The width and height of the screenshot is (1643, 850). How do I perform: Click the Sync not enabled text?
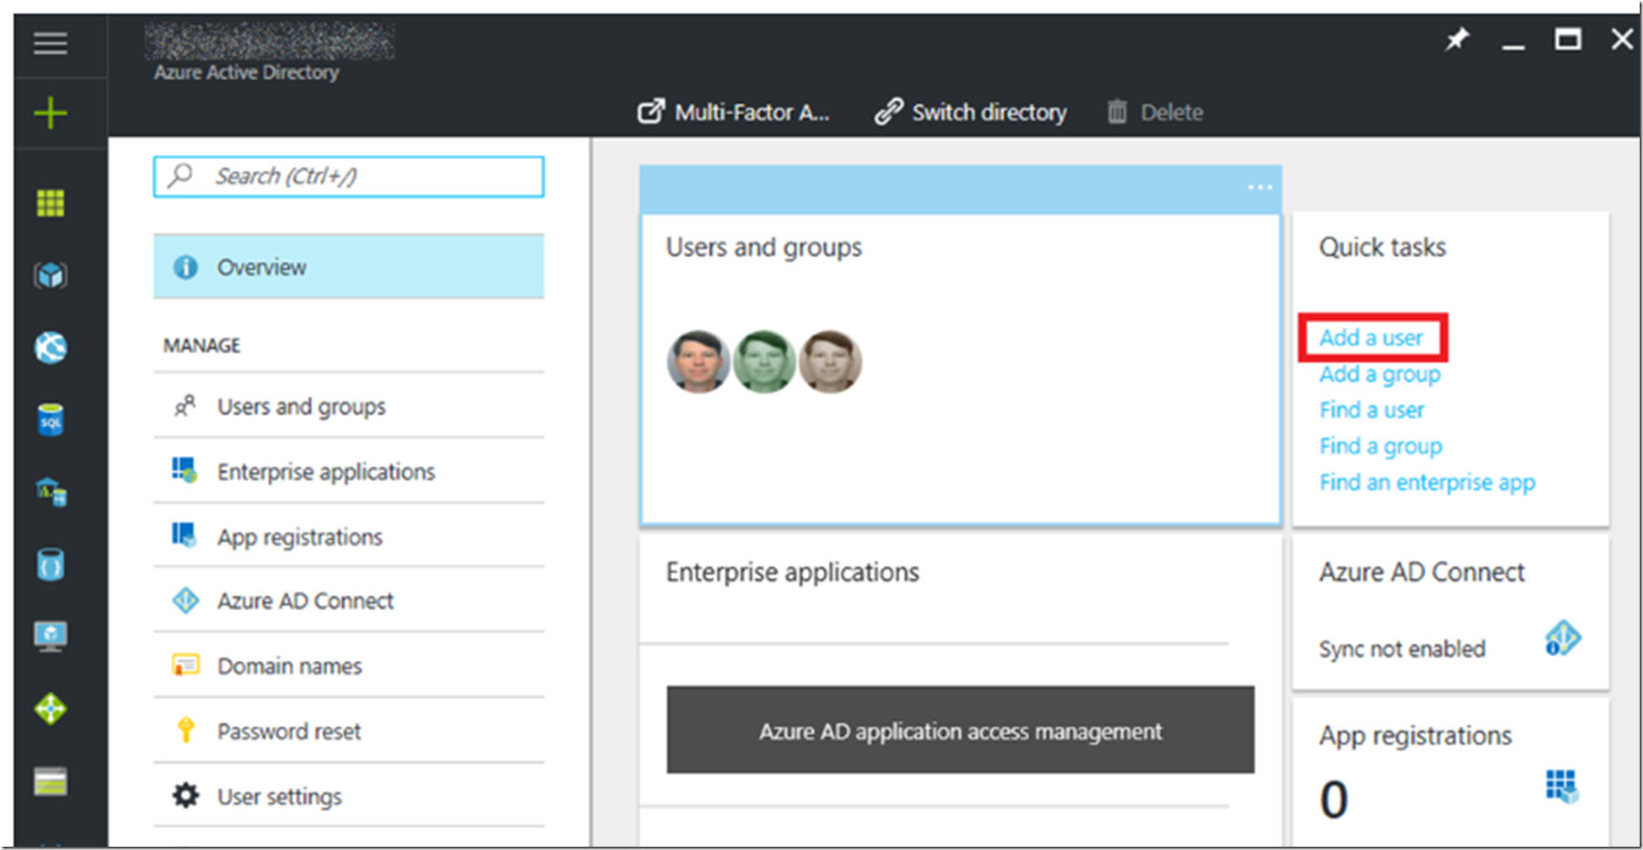pyautogui.click(x=1401, y=649)
